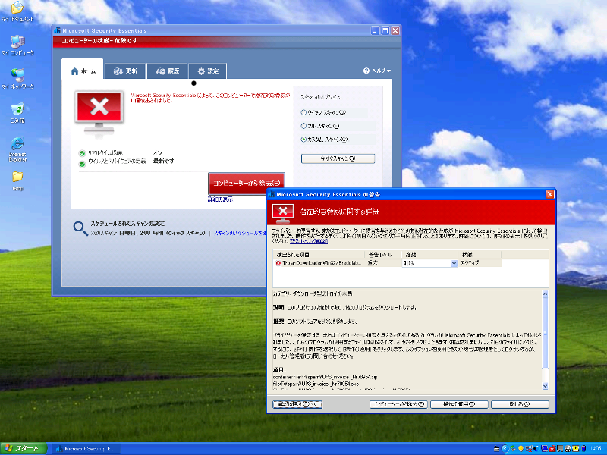This screenshot has height=455, width=607.
Task: Click コンピューターから除去 button in alert dialog
Action: (x=398, y=404)
